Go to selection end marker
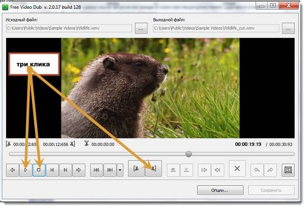This screenshot has width=306, height=208. [217, 170]
